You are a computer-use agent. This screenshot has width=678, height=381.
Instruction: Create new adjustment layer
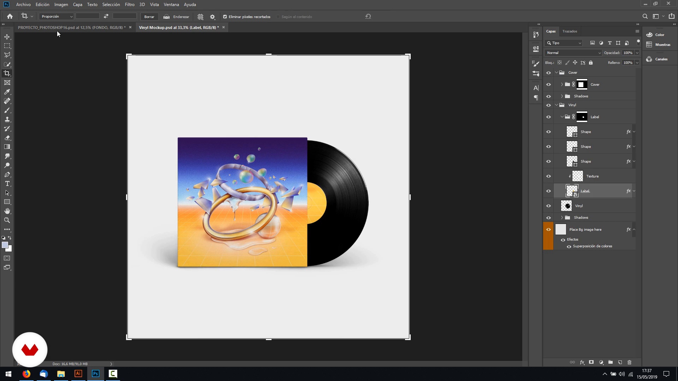[x=601, y=362]
